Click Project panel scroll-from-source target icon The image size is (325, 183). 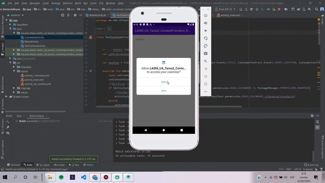(x=62, y=15)
